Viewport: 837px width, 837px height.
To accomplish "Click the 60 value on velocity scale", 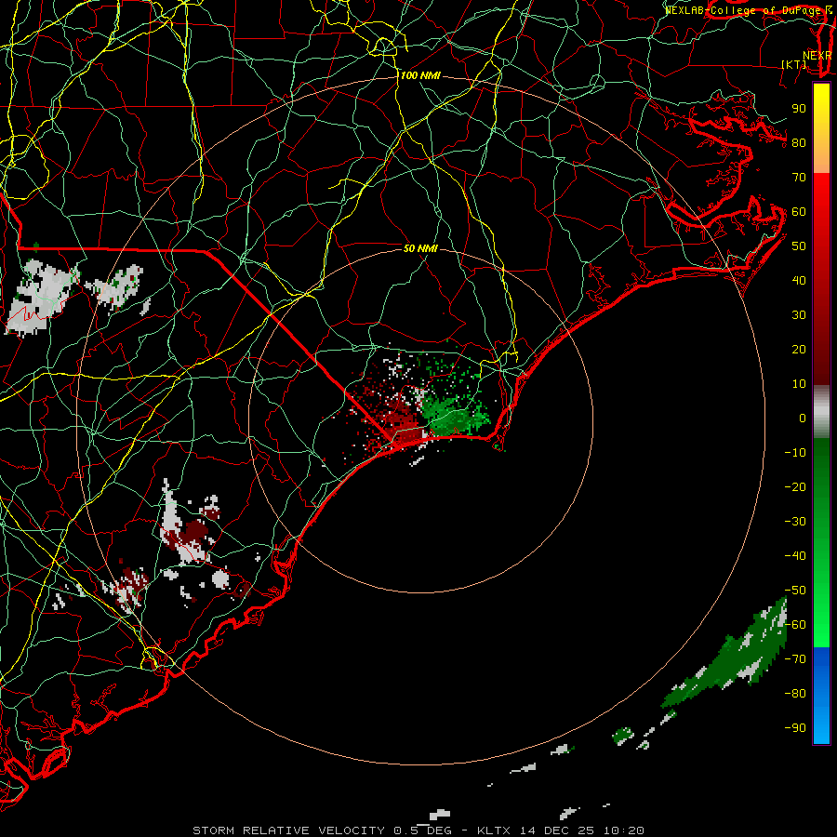I will tap(799, 211).
